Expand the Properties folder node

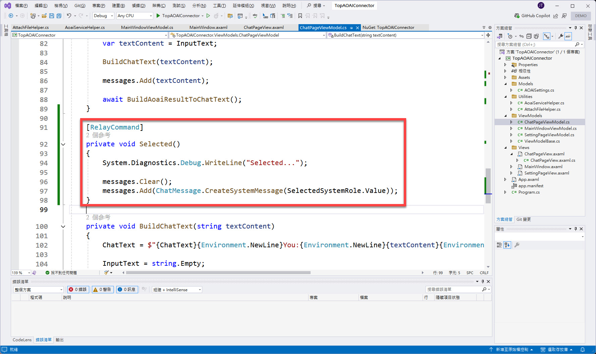(x=505, y=65)
